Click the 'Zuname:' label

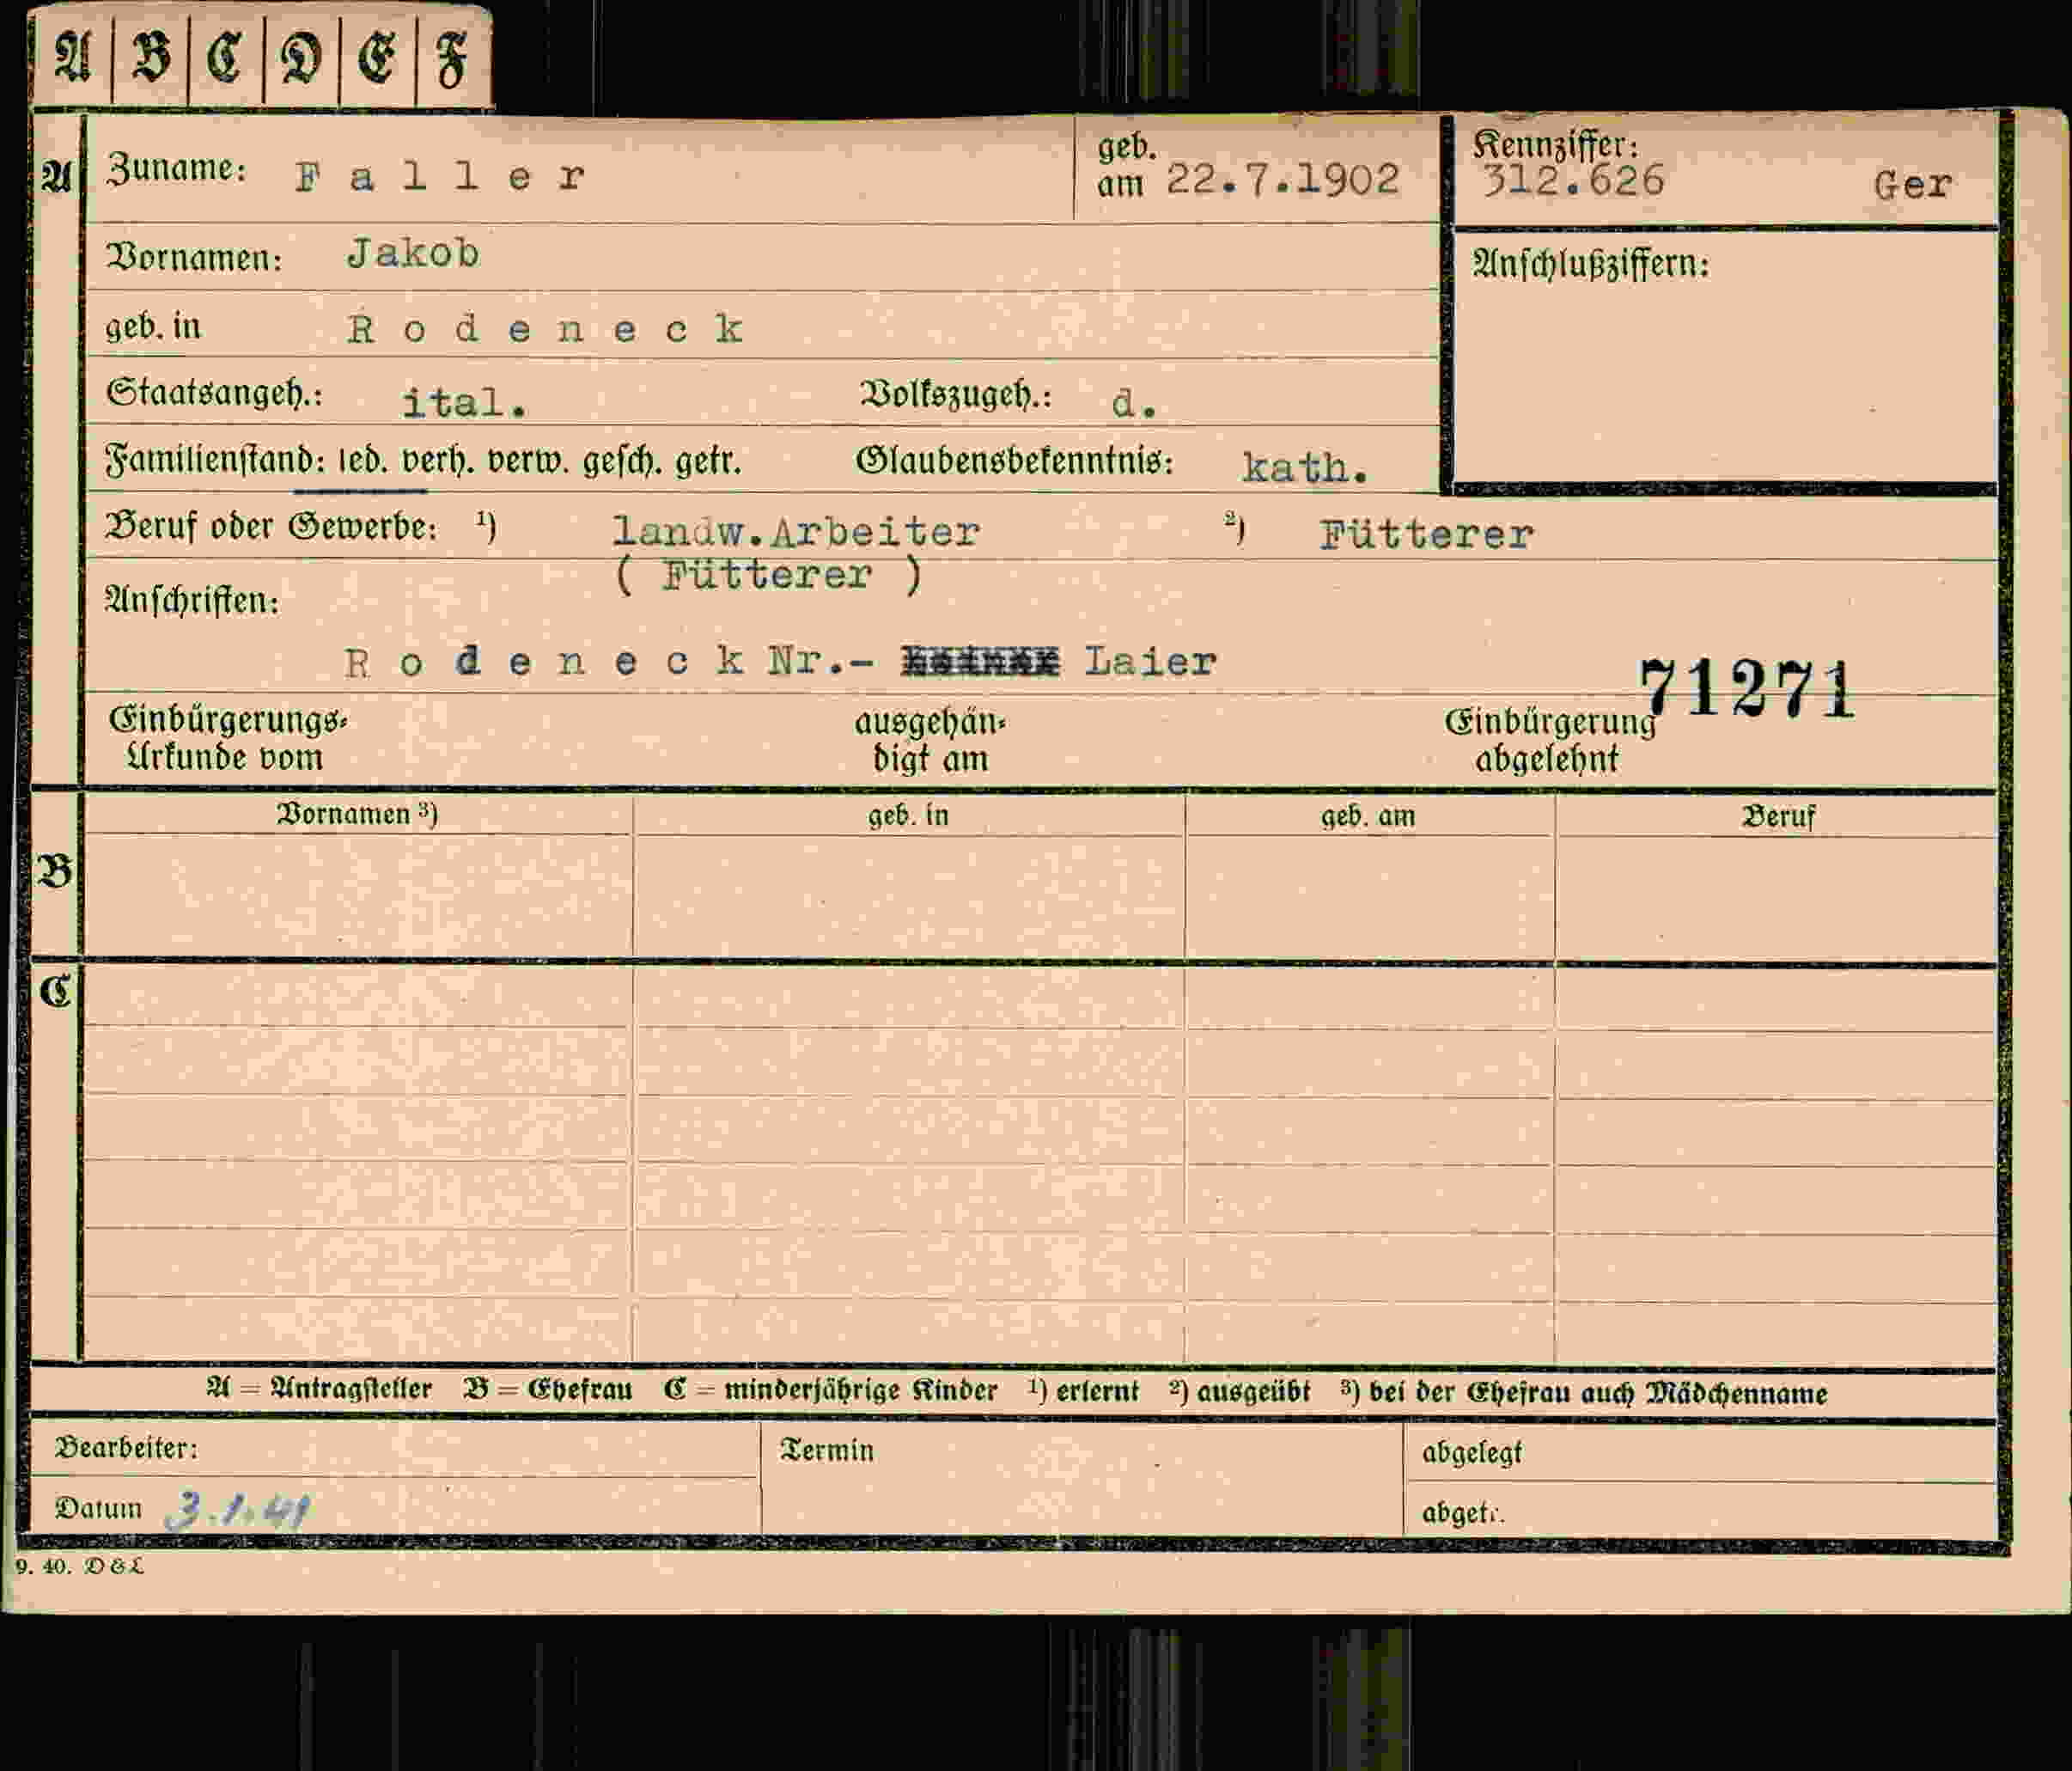(x=176, y=168)
